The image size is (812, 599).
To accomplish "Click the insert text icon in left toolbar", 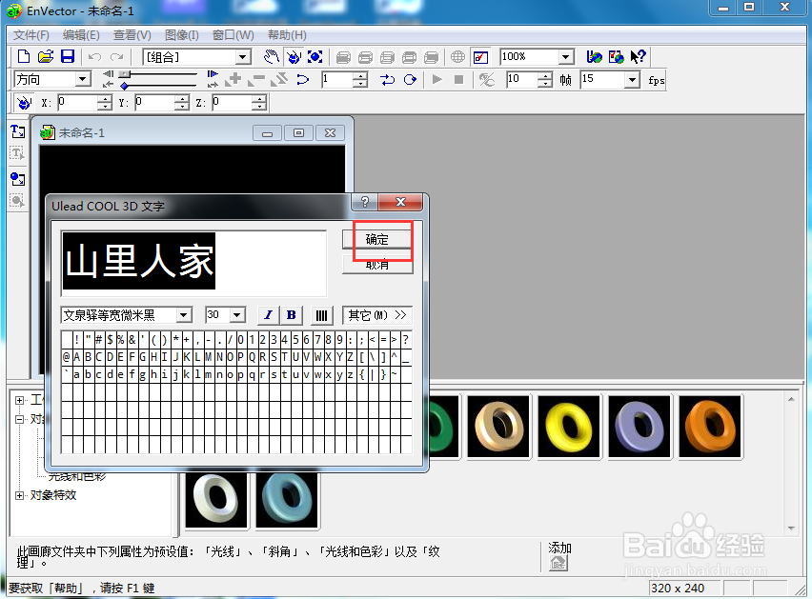I will click(x=17, y=131).
